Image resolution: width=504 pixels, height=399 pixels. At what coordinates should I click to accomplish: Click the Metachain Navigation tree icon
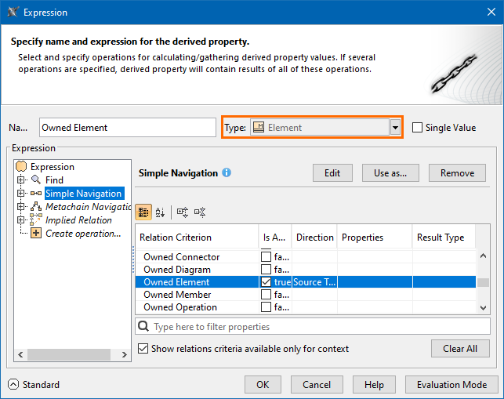tap(36, 207)
